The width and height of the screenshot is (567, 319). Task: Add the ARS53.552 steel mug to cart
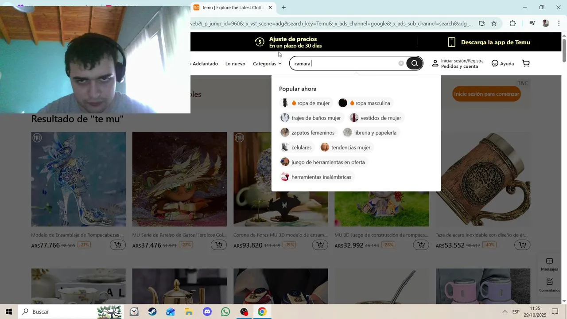click(x=523, y=245)
